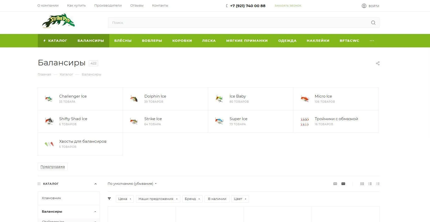The width and height of the screenshot is (430, 222).
Task: Open the Воблеры menu item
Action: 152,41
